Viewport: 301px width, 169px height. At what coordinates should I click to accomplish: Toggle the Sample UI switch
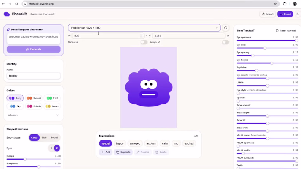tap(225, 42)
